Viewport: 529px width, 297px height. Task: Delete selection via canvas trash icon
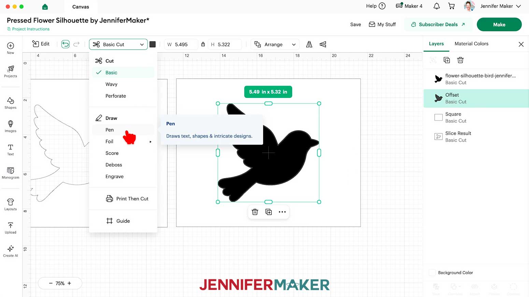(x=255, y=212)
